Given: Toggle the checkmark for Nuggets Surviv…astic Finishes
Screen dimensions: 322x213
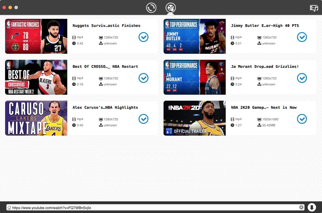Looking at the screenshot, I should click(x=143, y=37).
